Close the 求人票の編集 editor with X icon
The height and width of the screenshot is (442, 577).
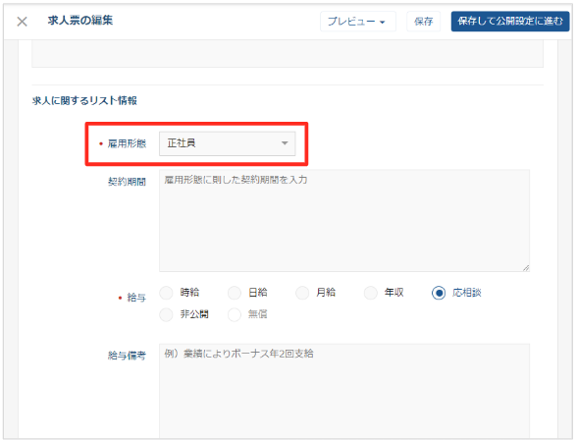[x=22, y=22]
